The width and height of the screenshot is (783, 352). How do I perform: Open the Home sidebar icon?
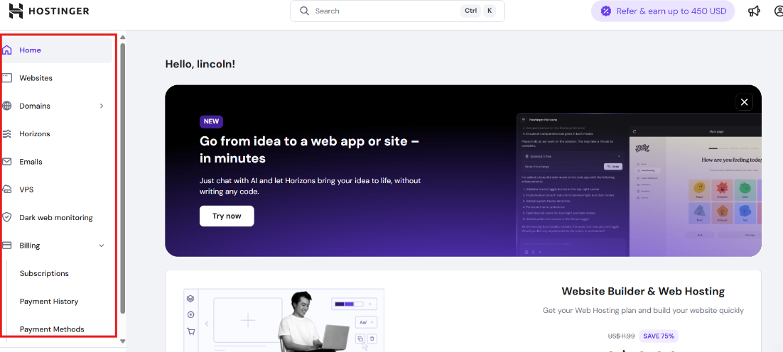pyautogui.click(x=7, y=50)
